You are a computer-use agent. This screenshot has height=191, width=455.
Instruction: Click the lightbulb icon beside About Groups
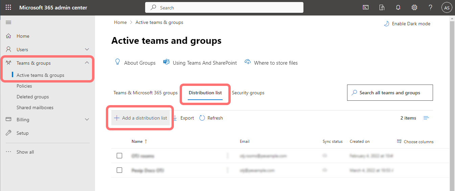(118, 62)
